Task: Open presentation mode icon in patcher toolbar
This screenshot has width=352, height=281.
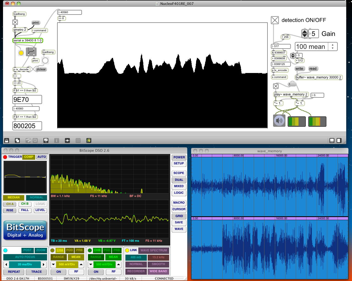Action: coord(46,140)
